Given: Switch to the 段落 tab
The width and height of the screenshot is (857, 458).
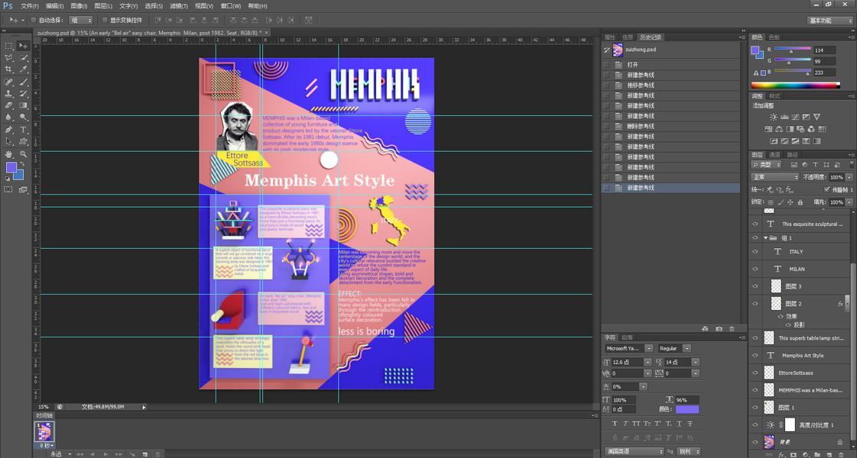Looking at the screenshot, I should (628, 337).
